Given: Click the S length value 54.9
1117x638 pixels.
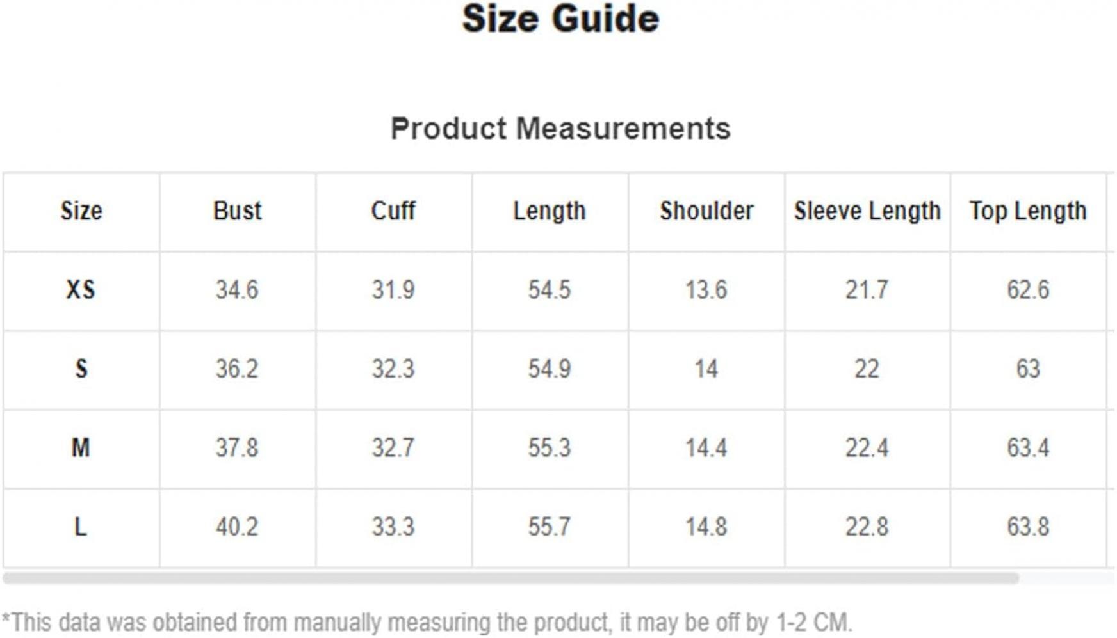Looking at the screenshot, I should [550, 369].
